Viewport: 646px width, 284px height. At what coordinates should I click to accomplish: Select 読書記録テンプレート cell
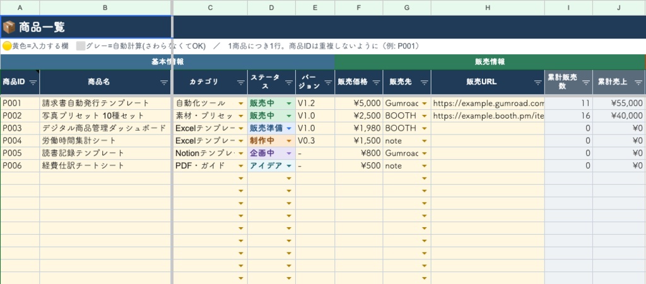click(x=105, y=153)
